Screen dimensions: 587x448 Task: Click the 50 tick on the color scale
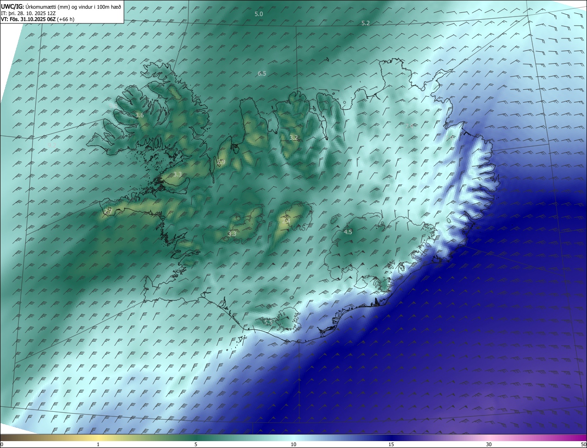click(x=583, y=444)
